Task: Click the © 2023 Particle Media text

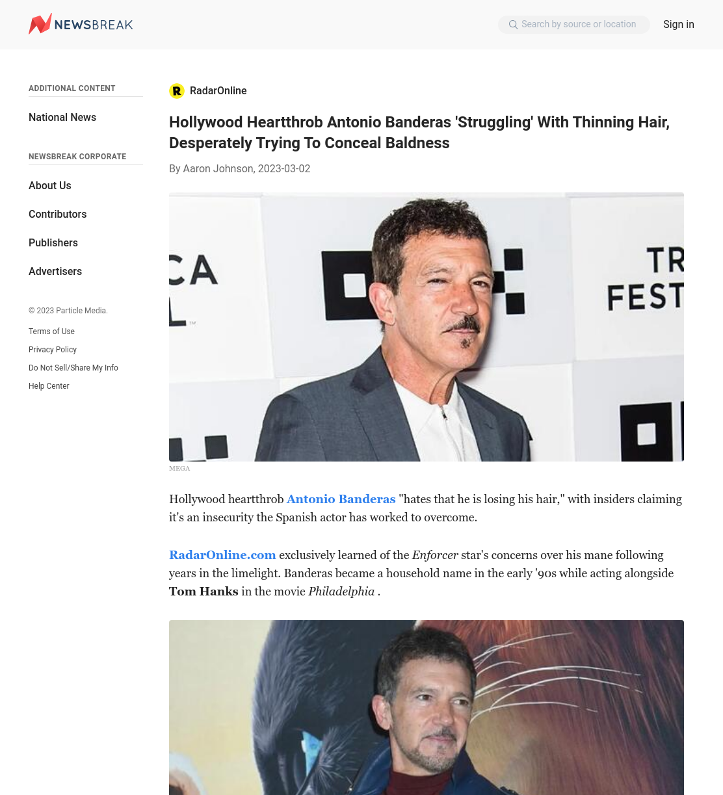Action: pos(68,311)
